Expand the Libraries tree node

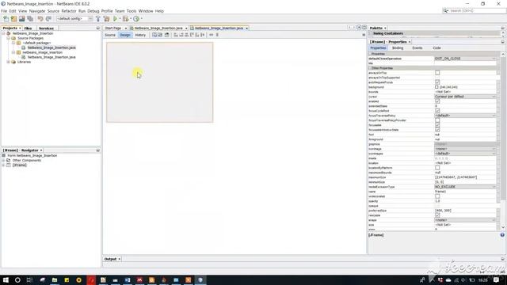click(9, 62)
